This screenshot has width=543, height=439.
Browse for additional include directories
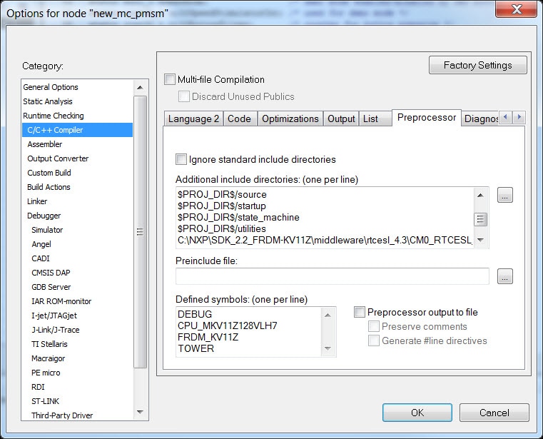505,195
